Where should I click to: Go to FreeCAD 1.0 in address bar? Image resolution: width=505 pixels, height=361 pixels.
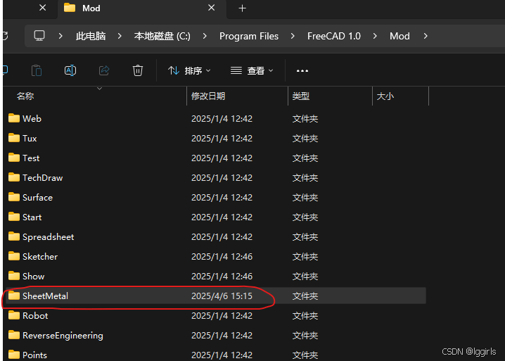pyautogui.click(x=334, y=36)
